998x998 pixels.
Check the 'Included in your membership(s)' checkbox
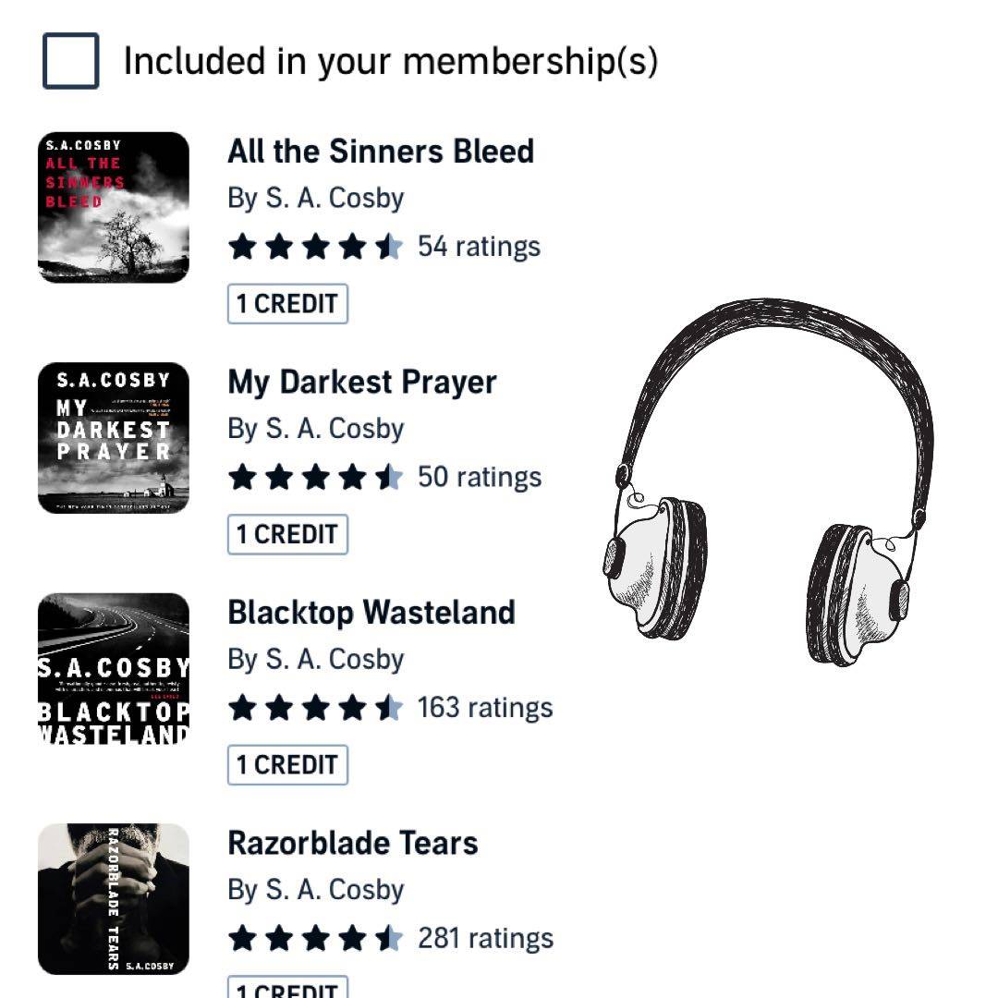[x=71, y=61]
